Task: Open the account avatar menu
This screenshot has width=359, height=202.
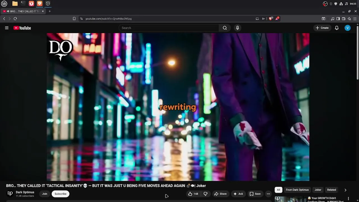Action: pos(348,28)
